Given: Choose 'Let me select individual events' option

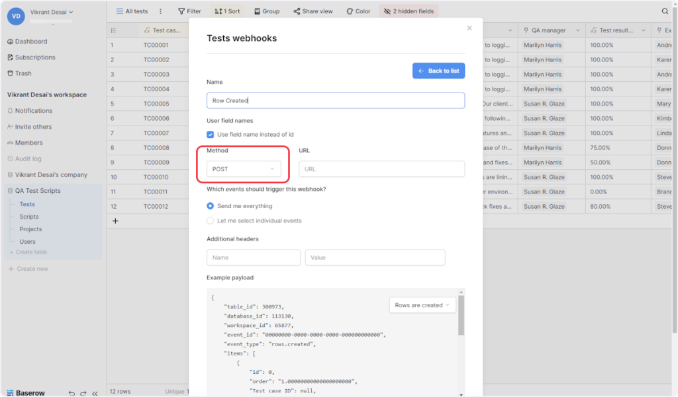Looking at the screenshot, I should (x=211, y=221).
